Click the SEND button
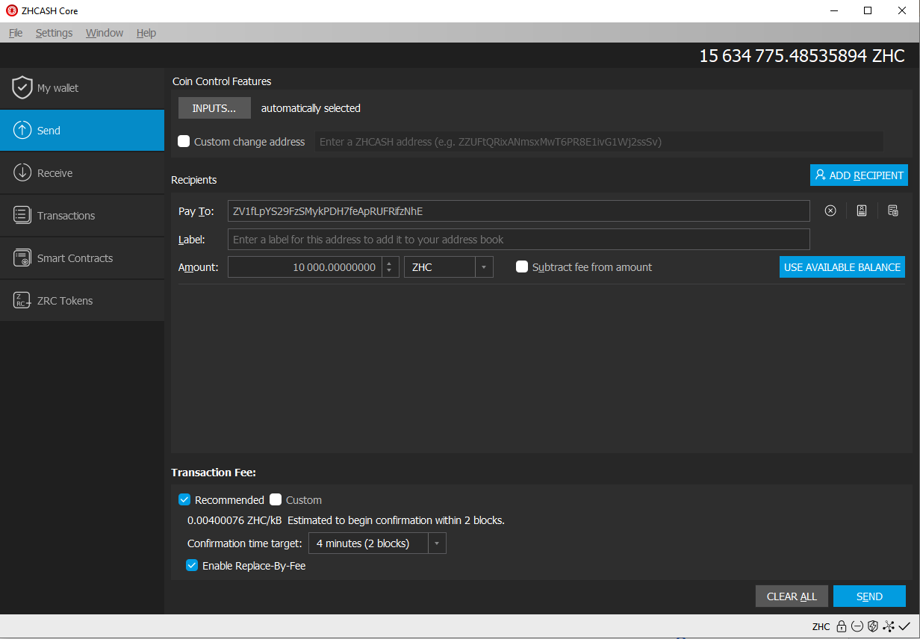The height and width of the screenshot is (639, 920). (x=869, y=596)
